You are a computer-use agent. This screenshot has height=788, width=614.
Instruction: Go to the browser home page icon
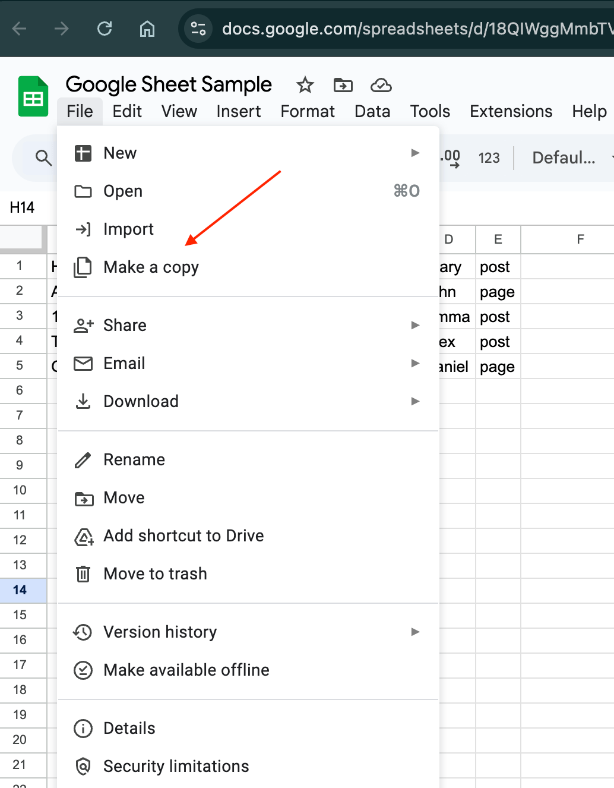tap(147, 28)
